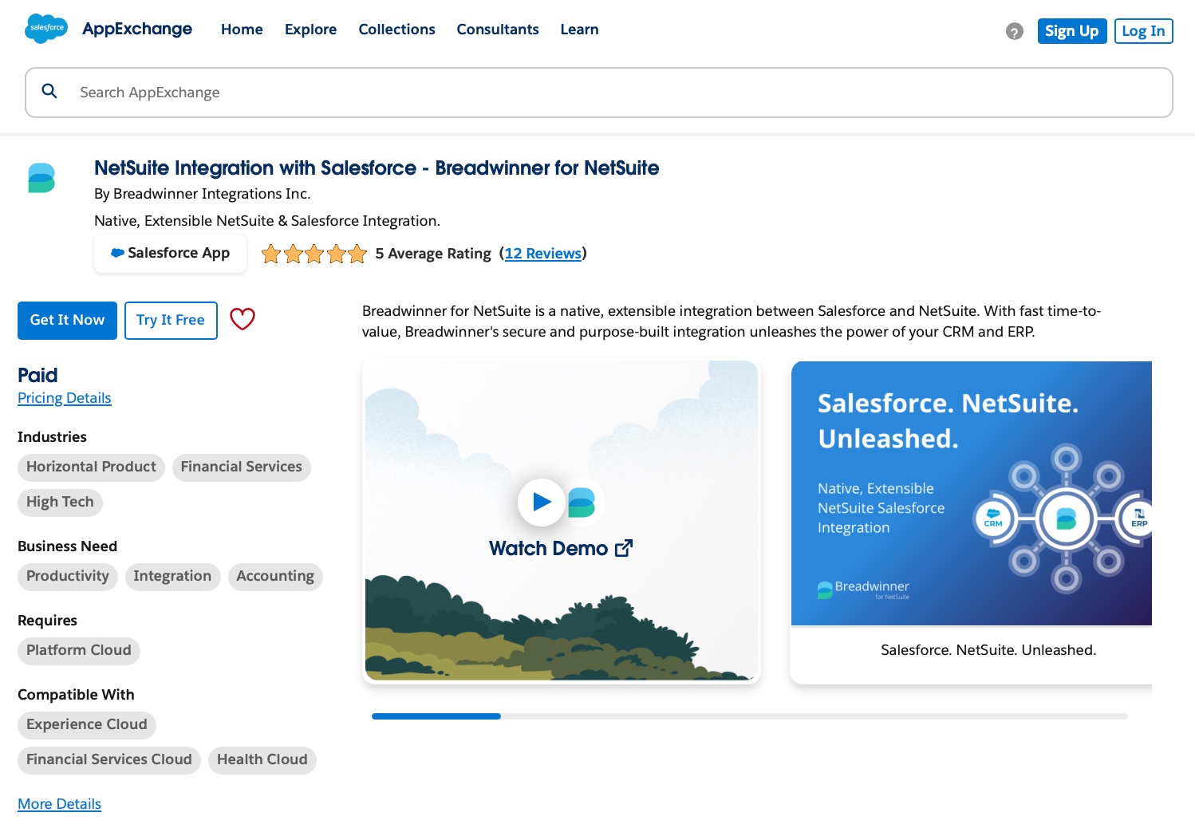Open the Explore section
Image resolution: width=1195 pixels, height=836 pixels.
coord(310,30)
